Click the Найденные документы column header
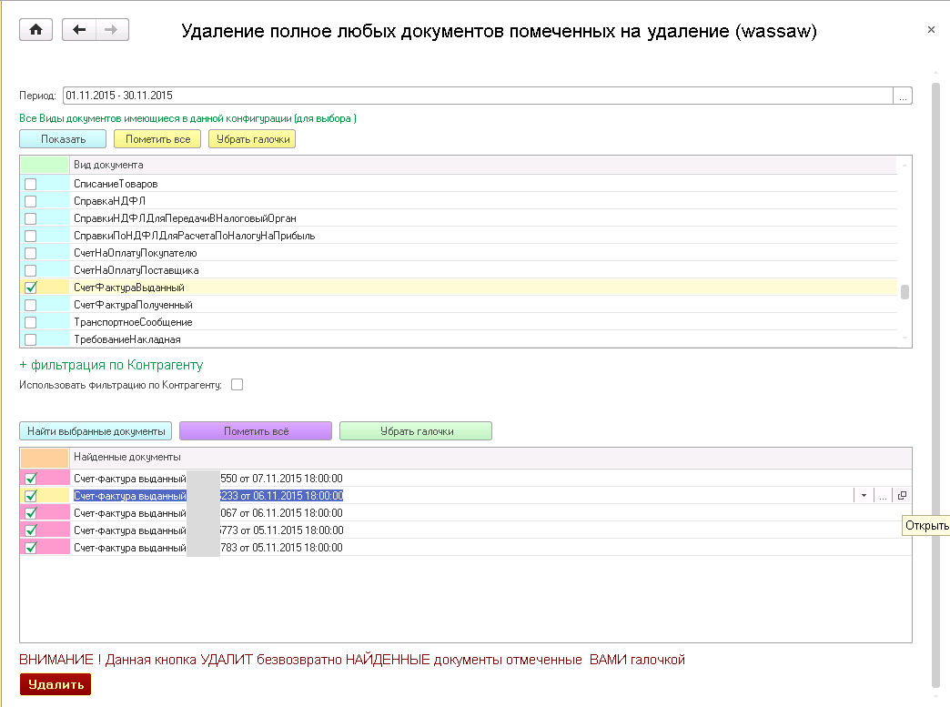This screenshot has height=707, width=950. tap(490, 458)
